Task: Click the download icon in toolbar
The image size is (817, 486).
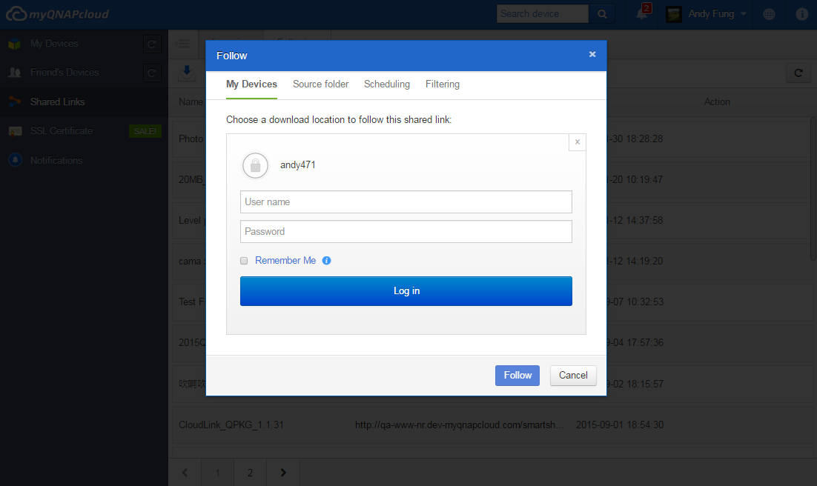Action: [186, 72]
